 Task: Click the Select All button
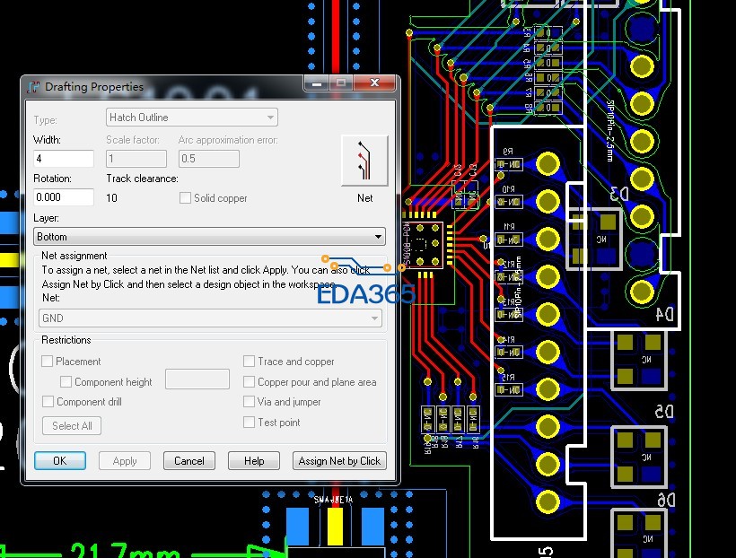(72, 425)
